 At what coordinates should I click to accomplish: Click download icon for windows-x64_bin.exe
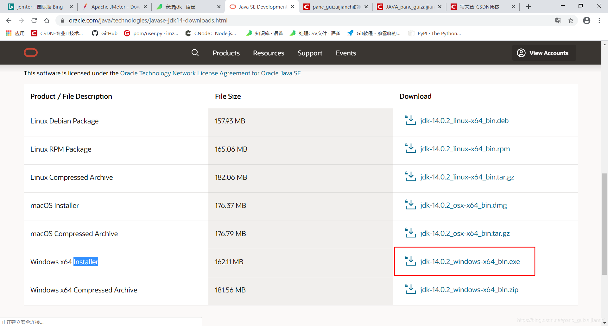point(410,261)
